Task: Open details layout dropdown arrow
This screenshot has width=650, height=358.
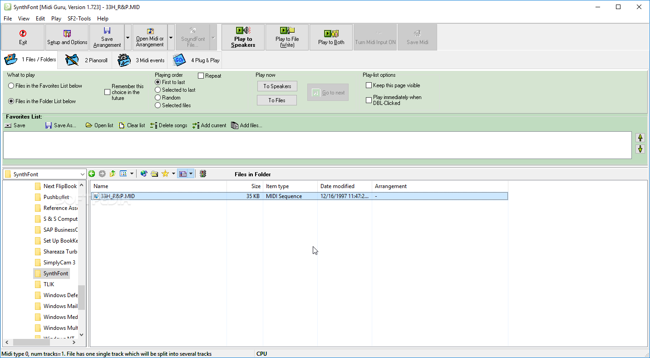Action: (x=191, y=174)
